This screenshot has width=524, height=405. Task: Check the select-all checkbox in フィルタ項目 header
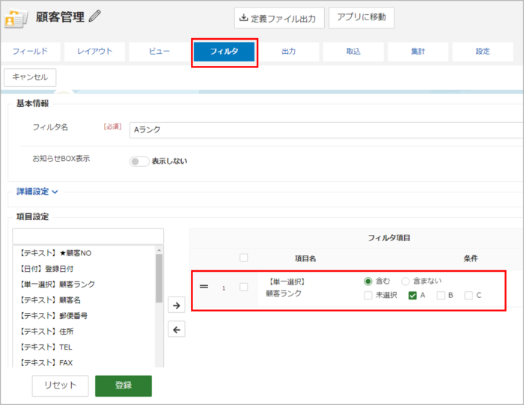pos(243,258)
